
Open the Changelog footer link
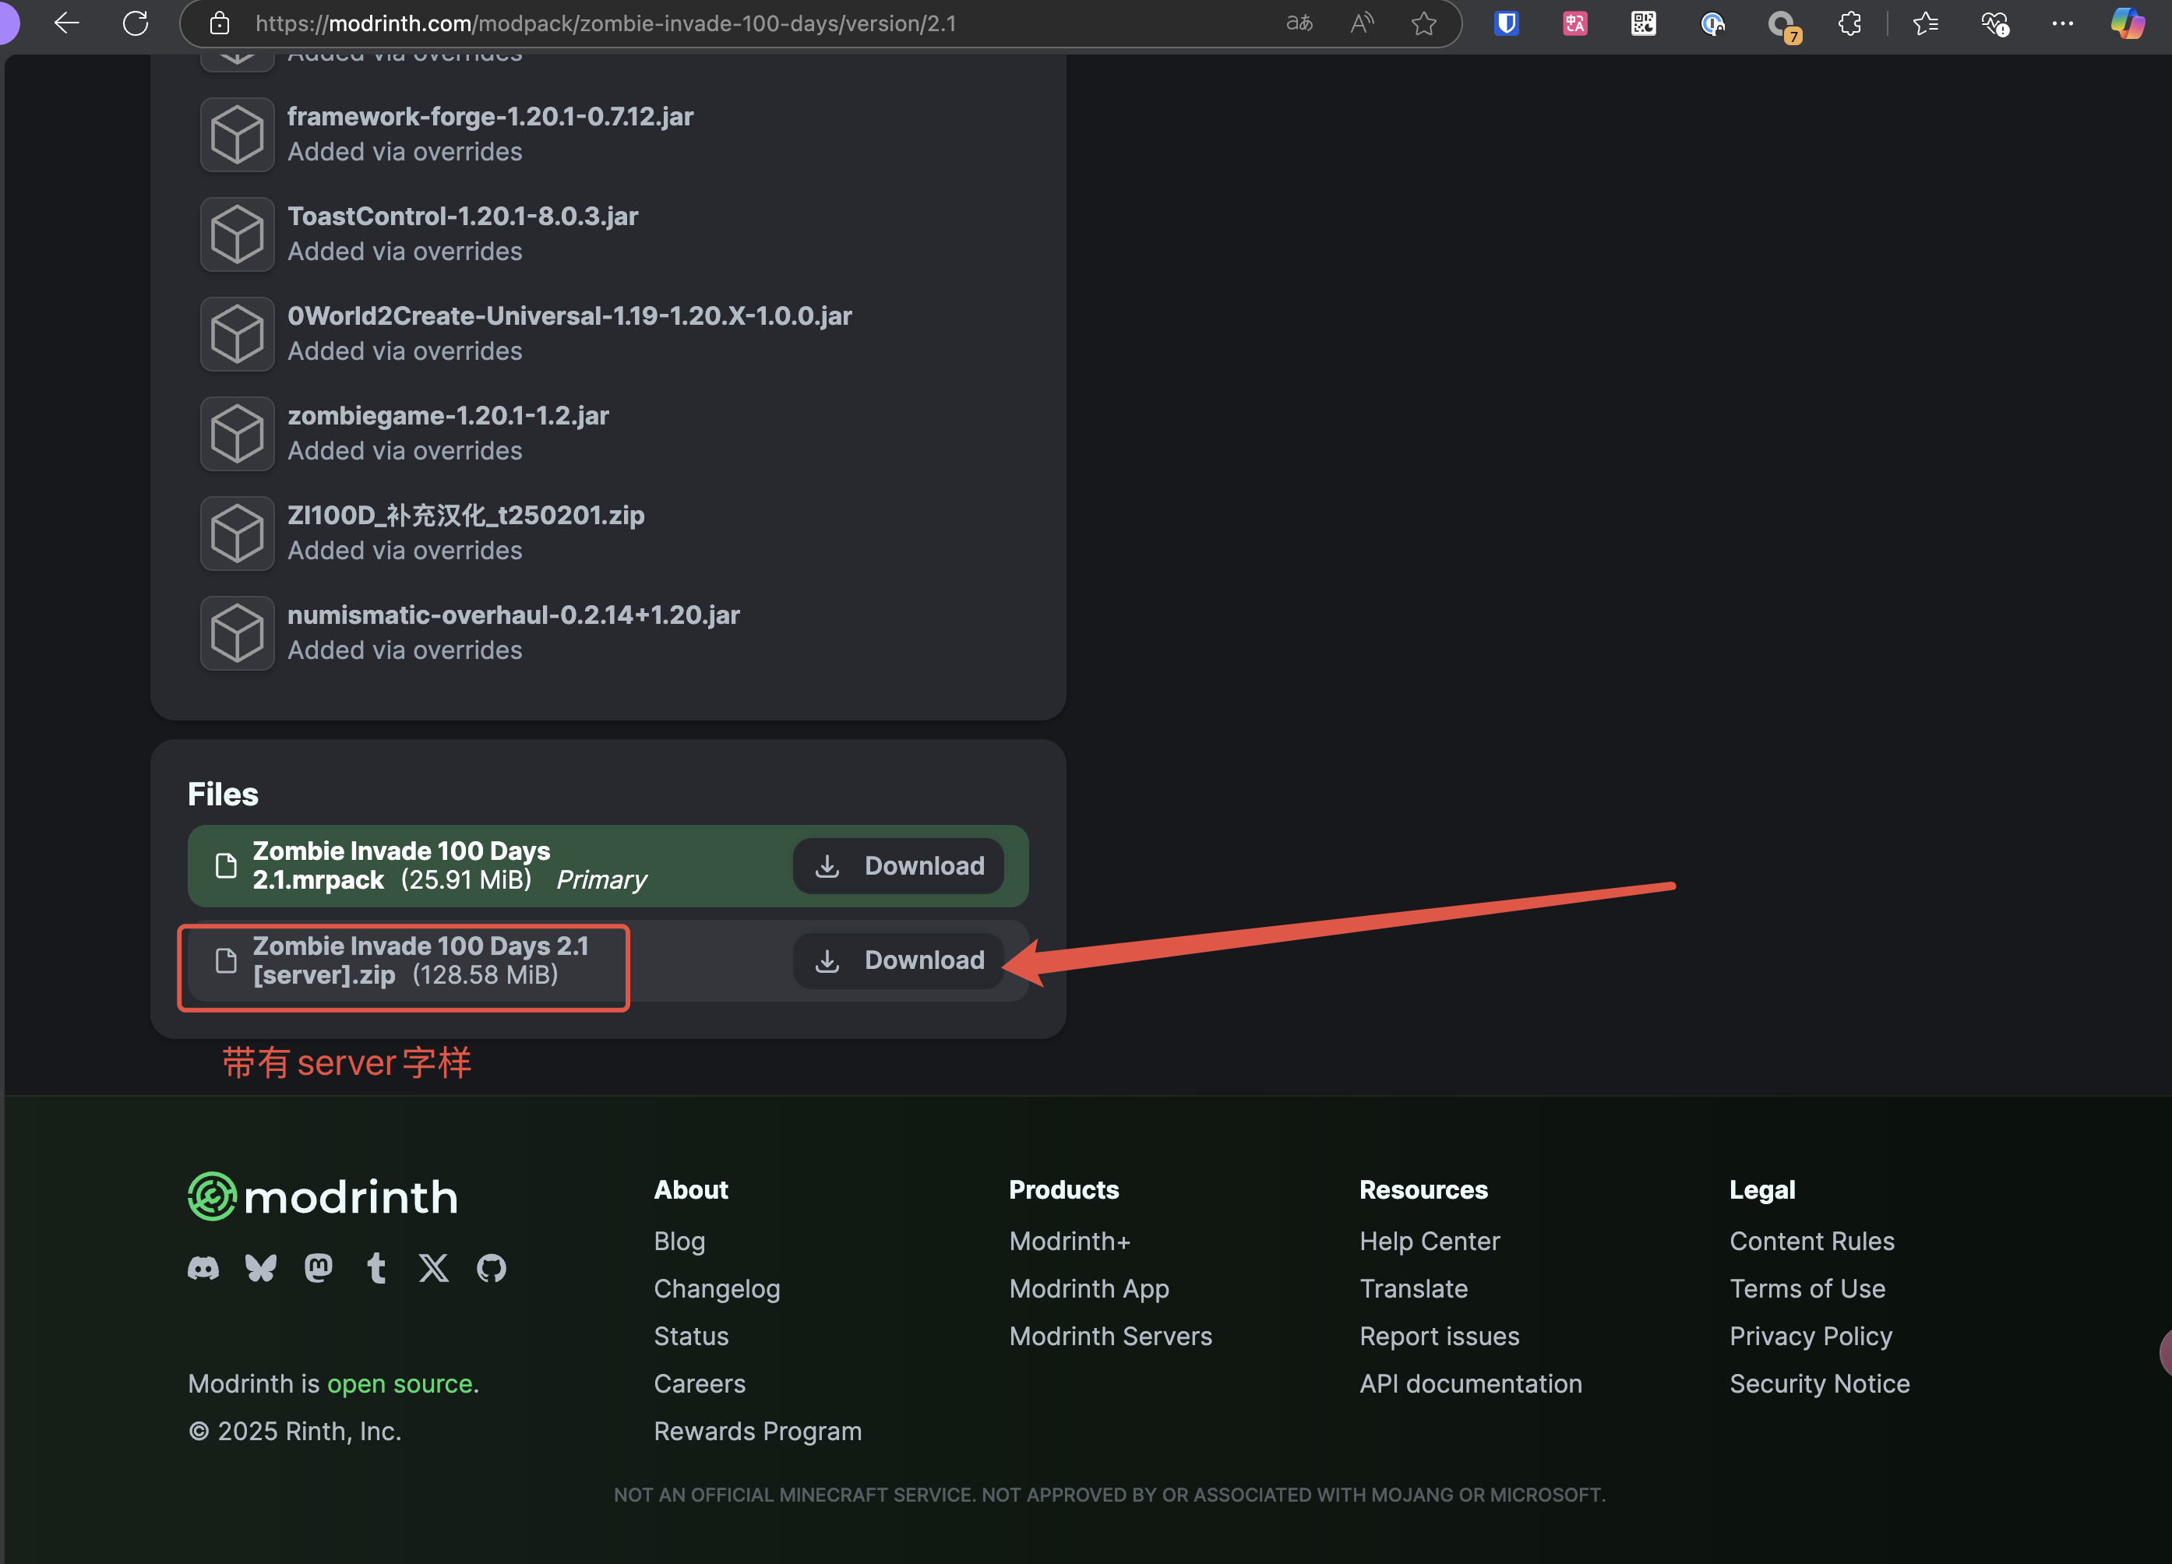[x=716, y=1288]
